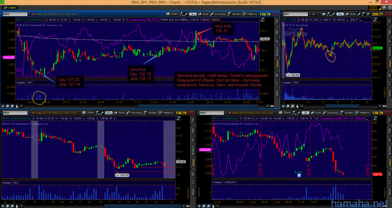Click zoom out icon under PBYI 1m chart
This screenshot has width=392, height=208.
pyautogui.click(x=12, y=106)
